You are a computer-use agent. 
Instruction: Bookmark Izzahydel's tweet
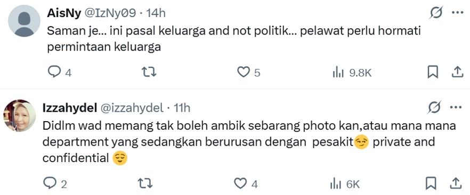click(x=431, y=183)
